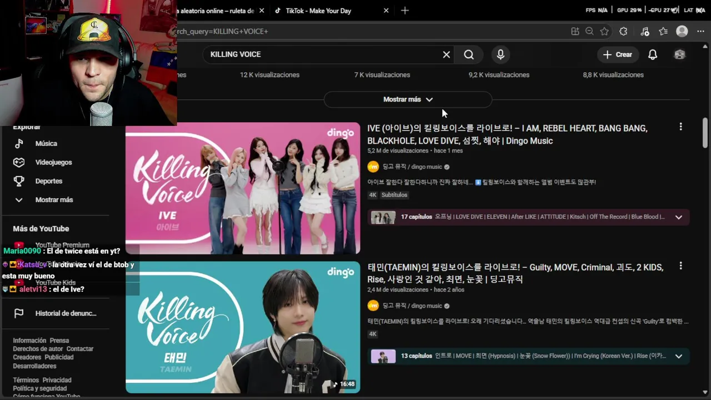Click the browser address bar URL
The image size is (711, 400).
point(222,32)
